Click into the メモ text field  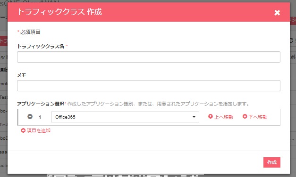149,86
